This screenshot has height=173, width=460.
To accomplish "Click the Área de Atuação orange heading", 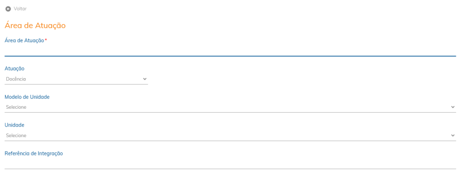I will [x=35, y=26].
